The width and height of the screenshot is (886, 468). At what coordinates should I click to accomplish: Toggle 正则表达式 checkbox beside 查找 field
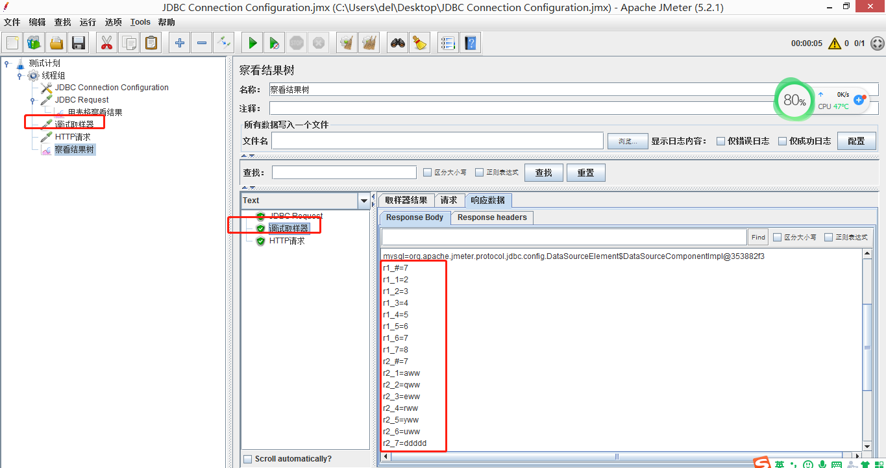pos(479,173)
